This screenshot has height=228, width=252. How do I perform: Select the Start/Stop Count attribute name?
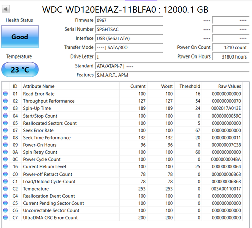point(40,116)
